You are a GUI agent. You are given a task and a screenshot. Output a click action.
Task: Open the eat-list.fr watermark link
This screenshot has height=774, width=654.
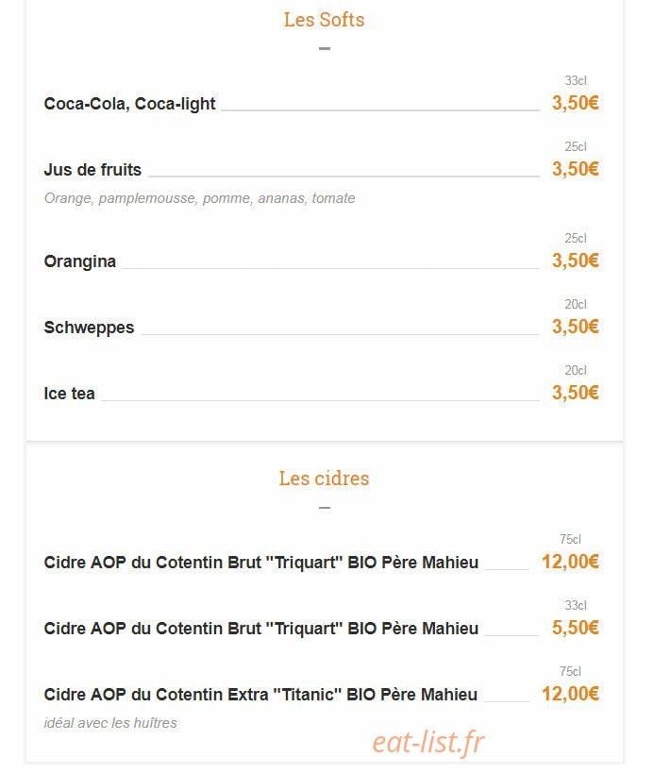coord(428,743)
